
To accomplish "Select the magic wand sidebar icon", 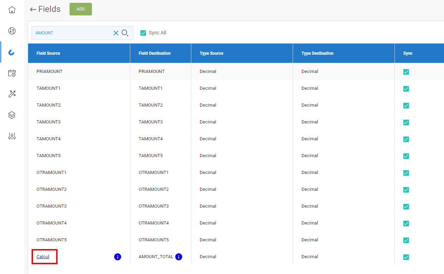I will (12, 94).
